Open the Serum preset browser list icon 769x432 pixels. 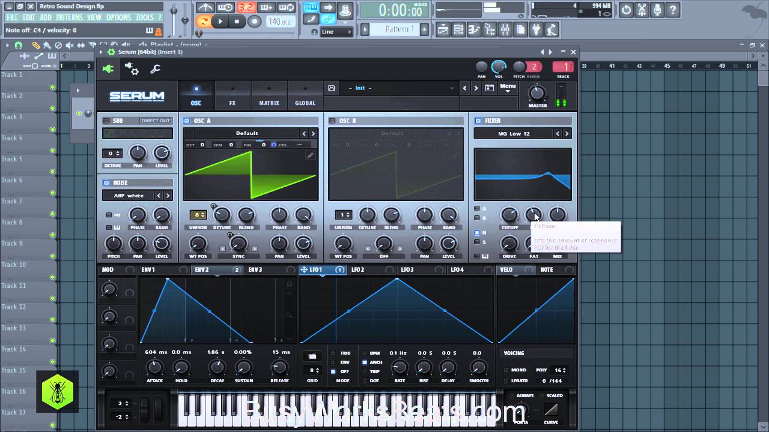[490, 88]
